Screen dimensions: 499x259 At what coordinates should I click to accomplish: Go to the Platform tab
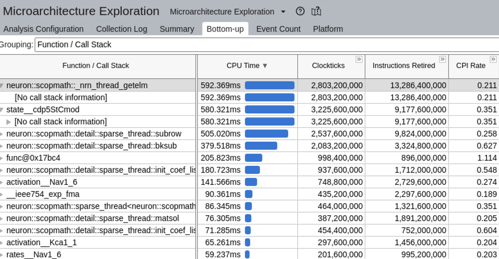(328, 29)
